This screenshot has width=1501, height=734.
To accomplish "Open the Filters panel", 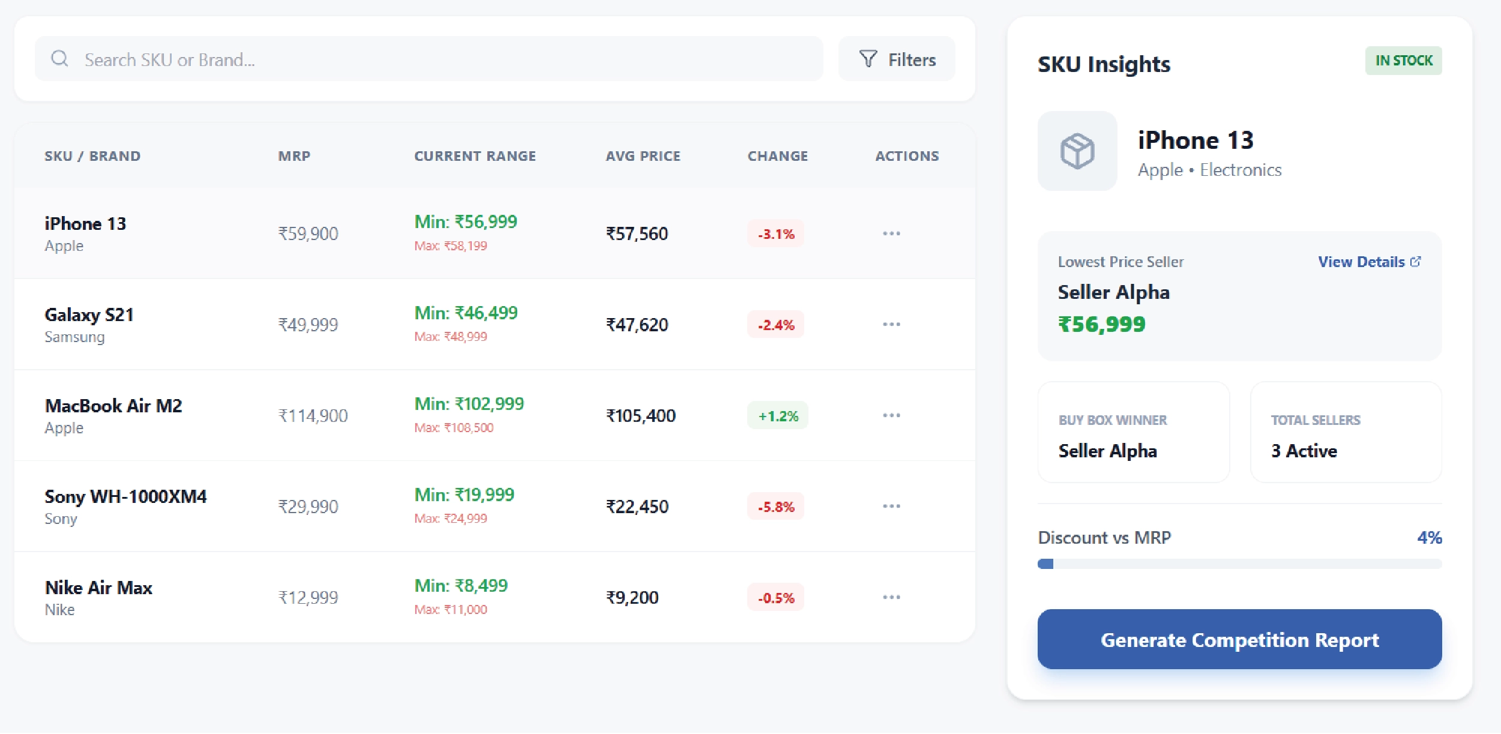I will [896, 58].
